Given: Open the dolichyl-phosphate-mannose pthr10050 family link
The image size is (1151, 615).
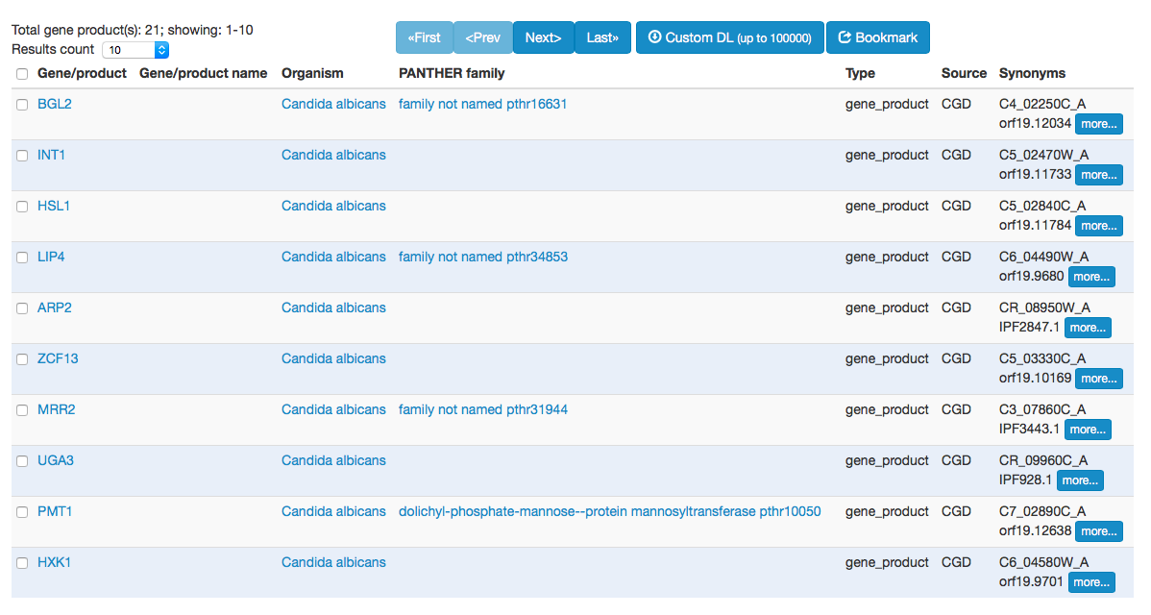Looking at the screenshot, I should (x=609, y=511).
